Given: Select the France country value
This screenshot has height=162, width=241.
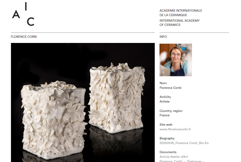Looking at the screenshot, I should pyautogui.click(x=164, y=115).
